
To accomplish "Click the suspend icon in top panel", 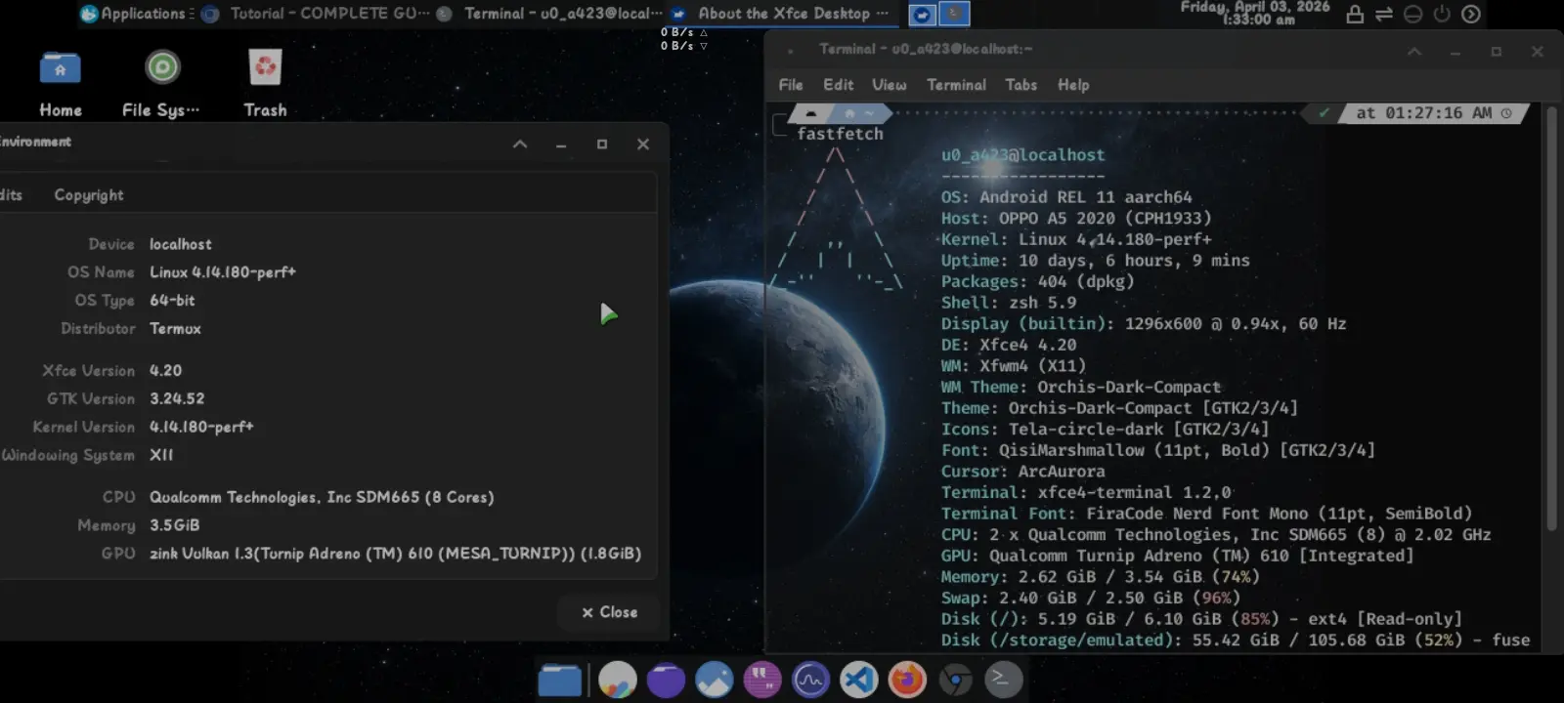I will [1412, 14].
